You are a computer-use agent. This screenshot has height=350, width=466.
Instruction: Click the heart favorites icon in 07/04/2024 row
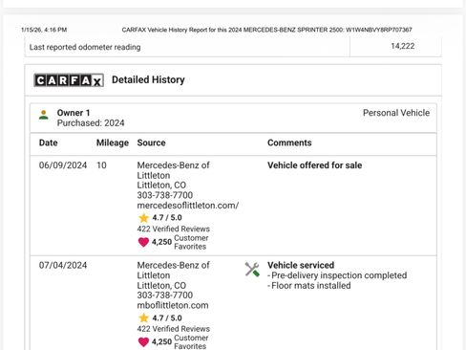(143, 341)
